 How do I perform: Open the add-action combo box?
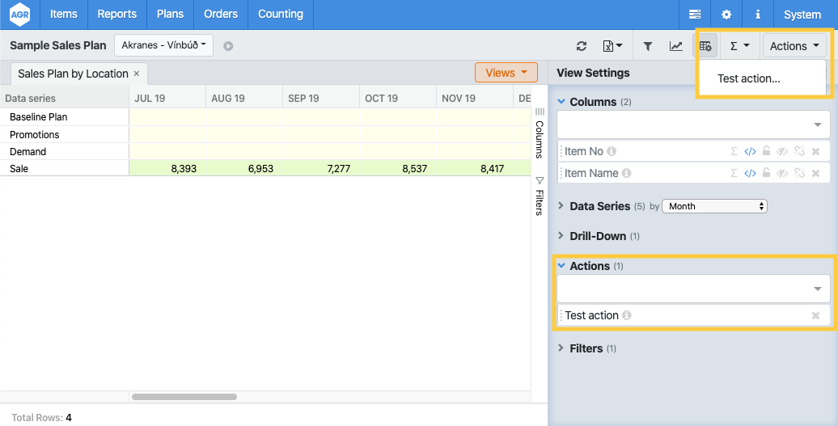694,289
